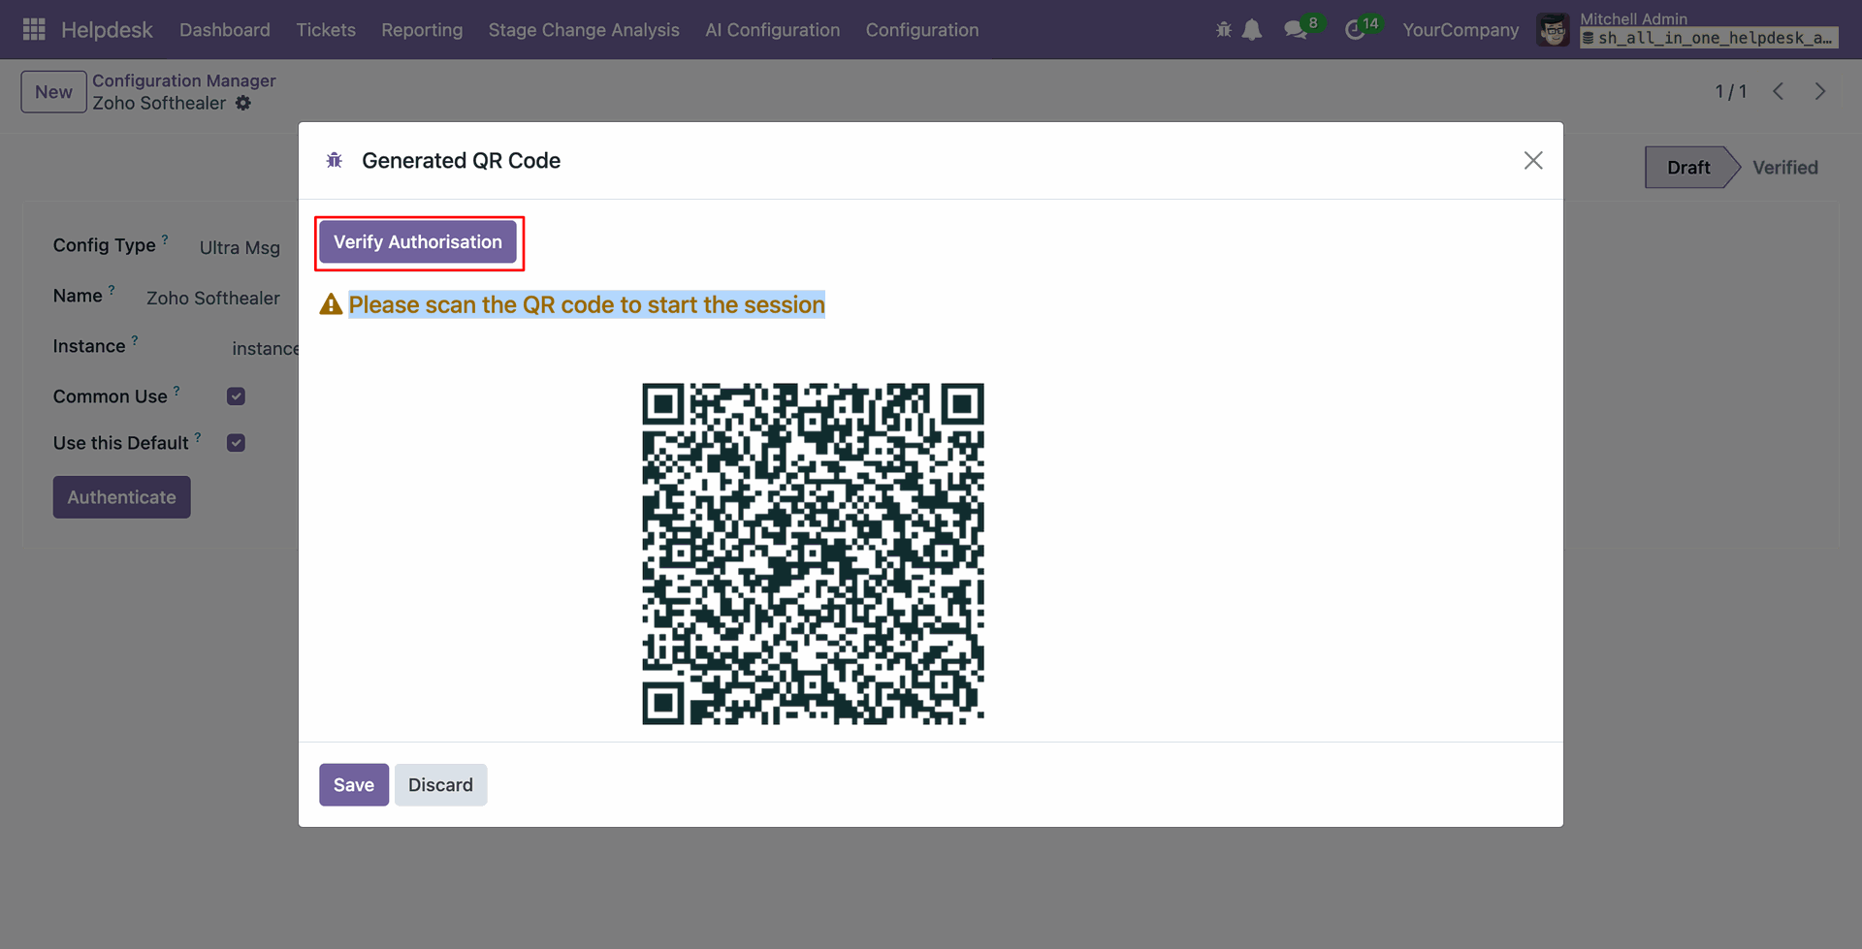
Task: Open Stage Change Analysis menu
Action: [x=584, y=30]
